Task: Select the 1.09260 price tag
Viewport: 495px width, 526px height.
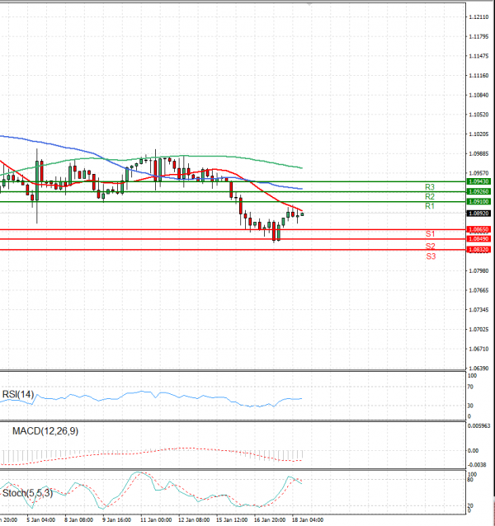Action: point(478,191)
